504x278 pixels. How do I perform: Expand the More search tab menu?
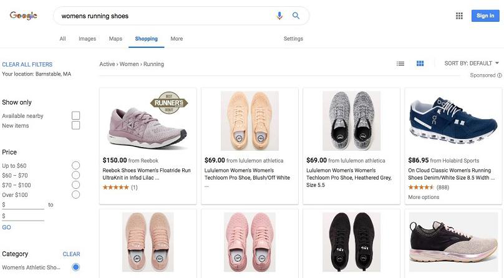click(x=177, y=39)
